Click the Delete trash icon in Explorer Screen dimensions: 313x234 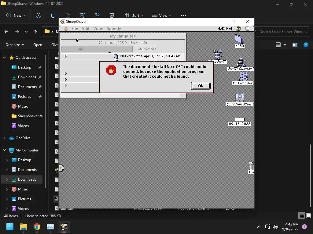click(112, 15)
